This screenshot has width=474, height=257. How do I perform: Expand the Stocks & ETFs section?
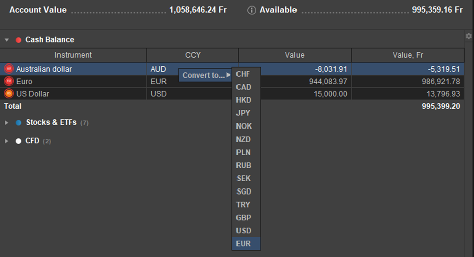(x=7, y=122)
